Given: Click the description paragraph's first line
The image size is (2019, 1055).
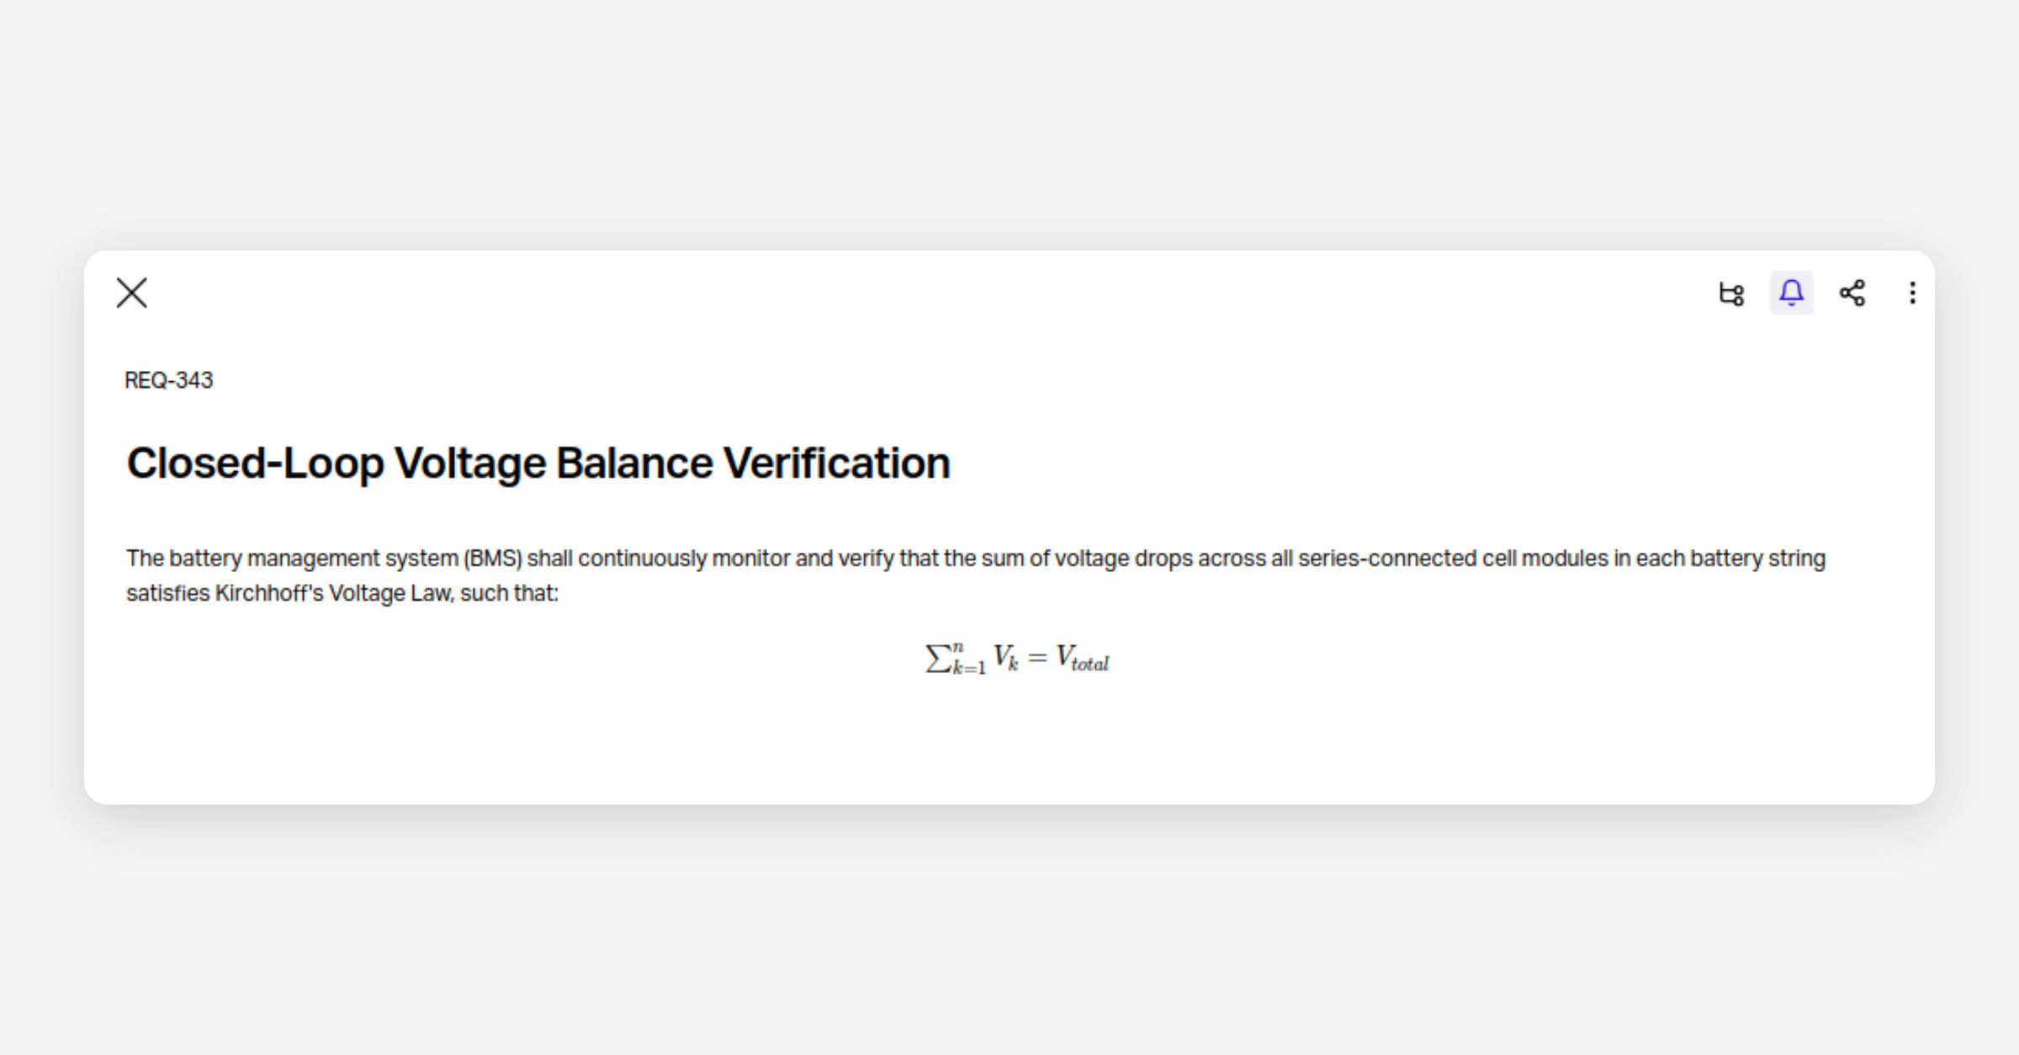Looking at the screenshot, I should click(x=976, y=559).
